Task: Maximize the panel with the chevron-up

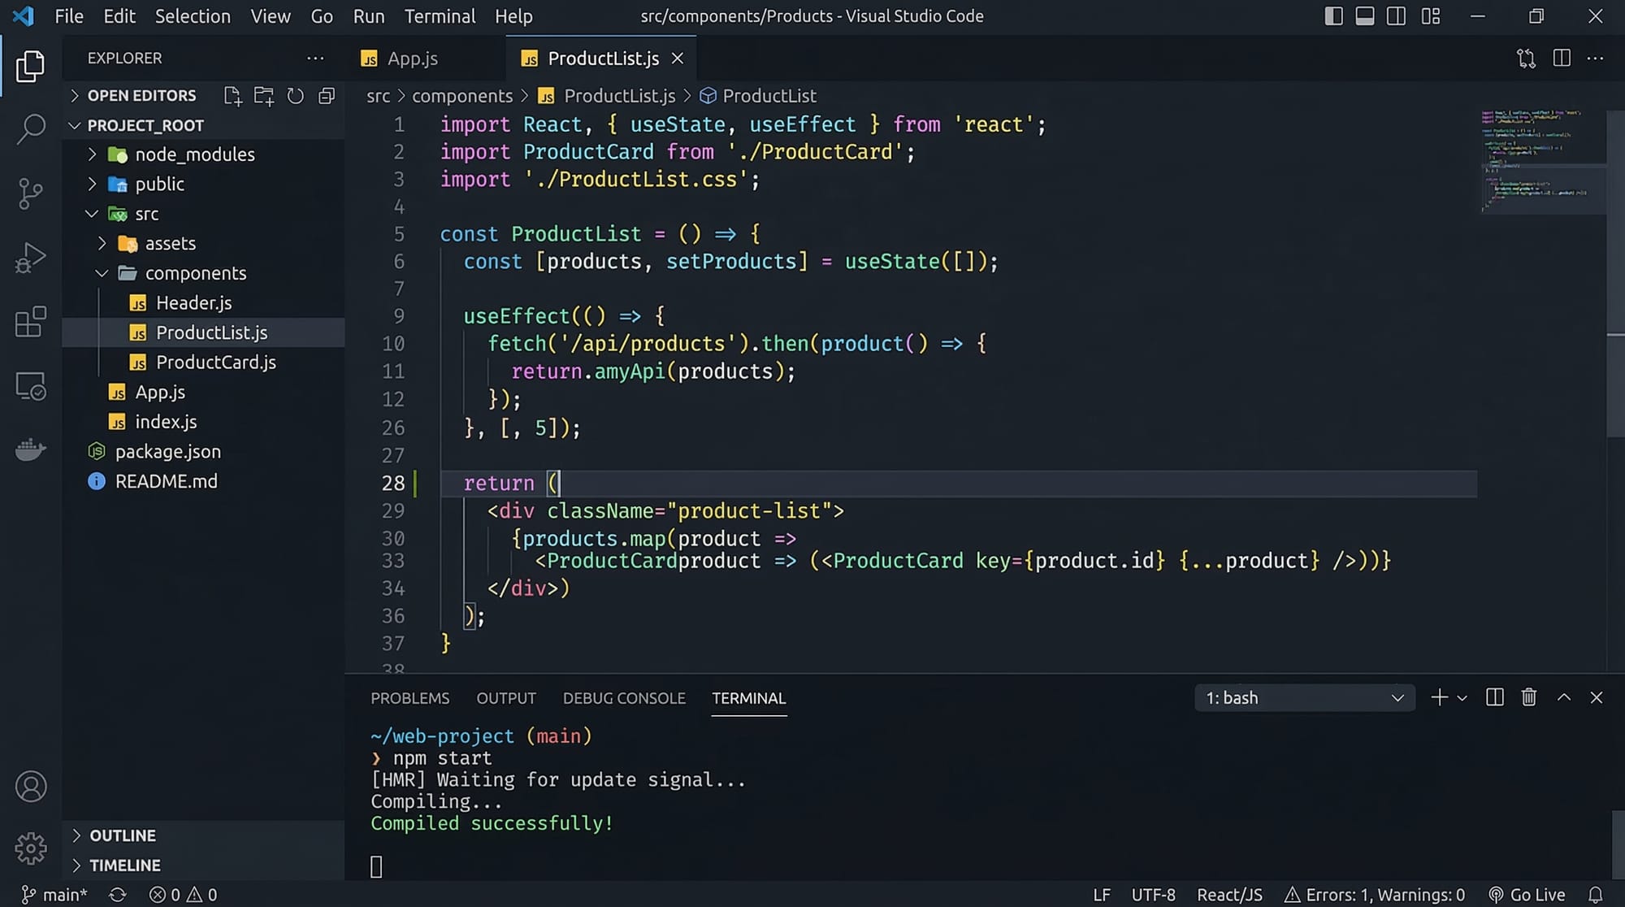Action: pyautogui.click(x=1563, y=697)
